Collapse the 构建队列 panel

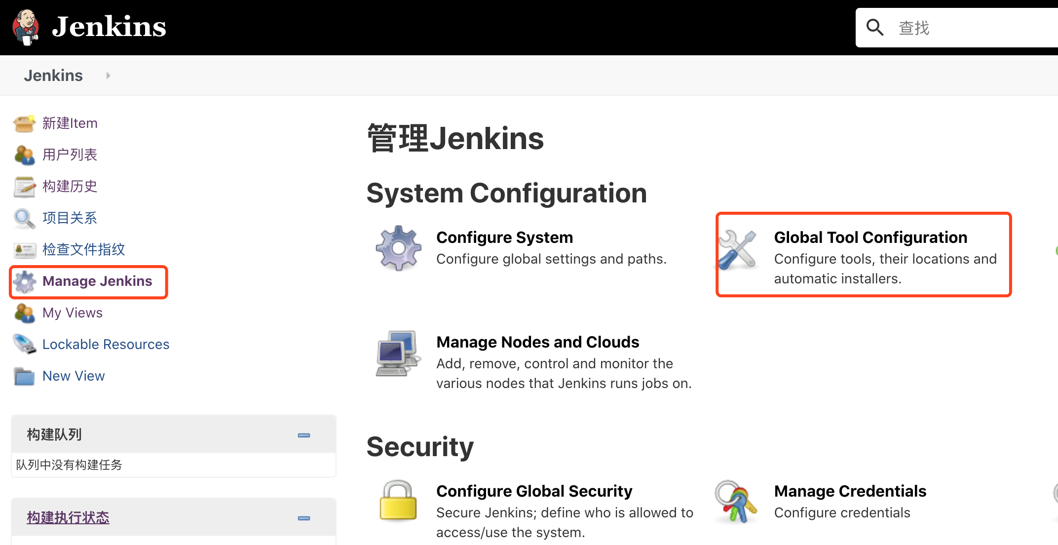point(304,435)
